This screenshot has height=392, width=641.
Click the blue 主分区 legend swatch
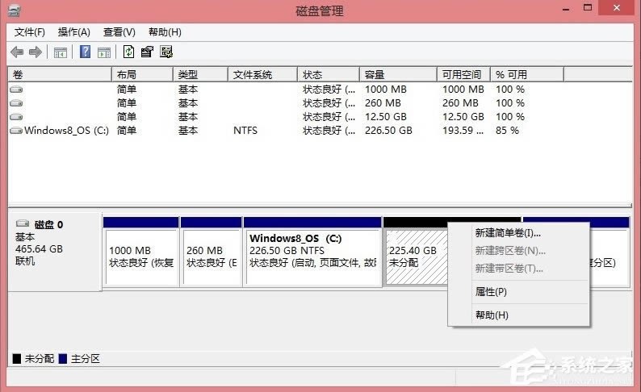point(63,359)
